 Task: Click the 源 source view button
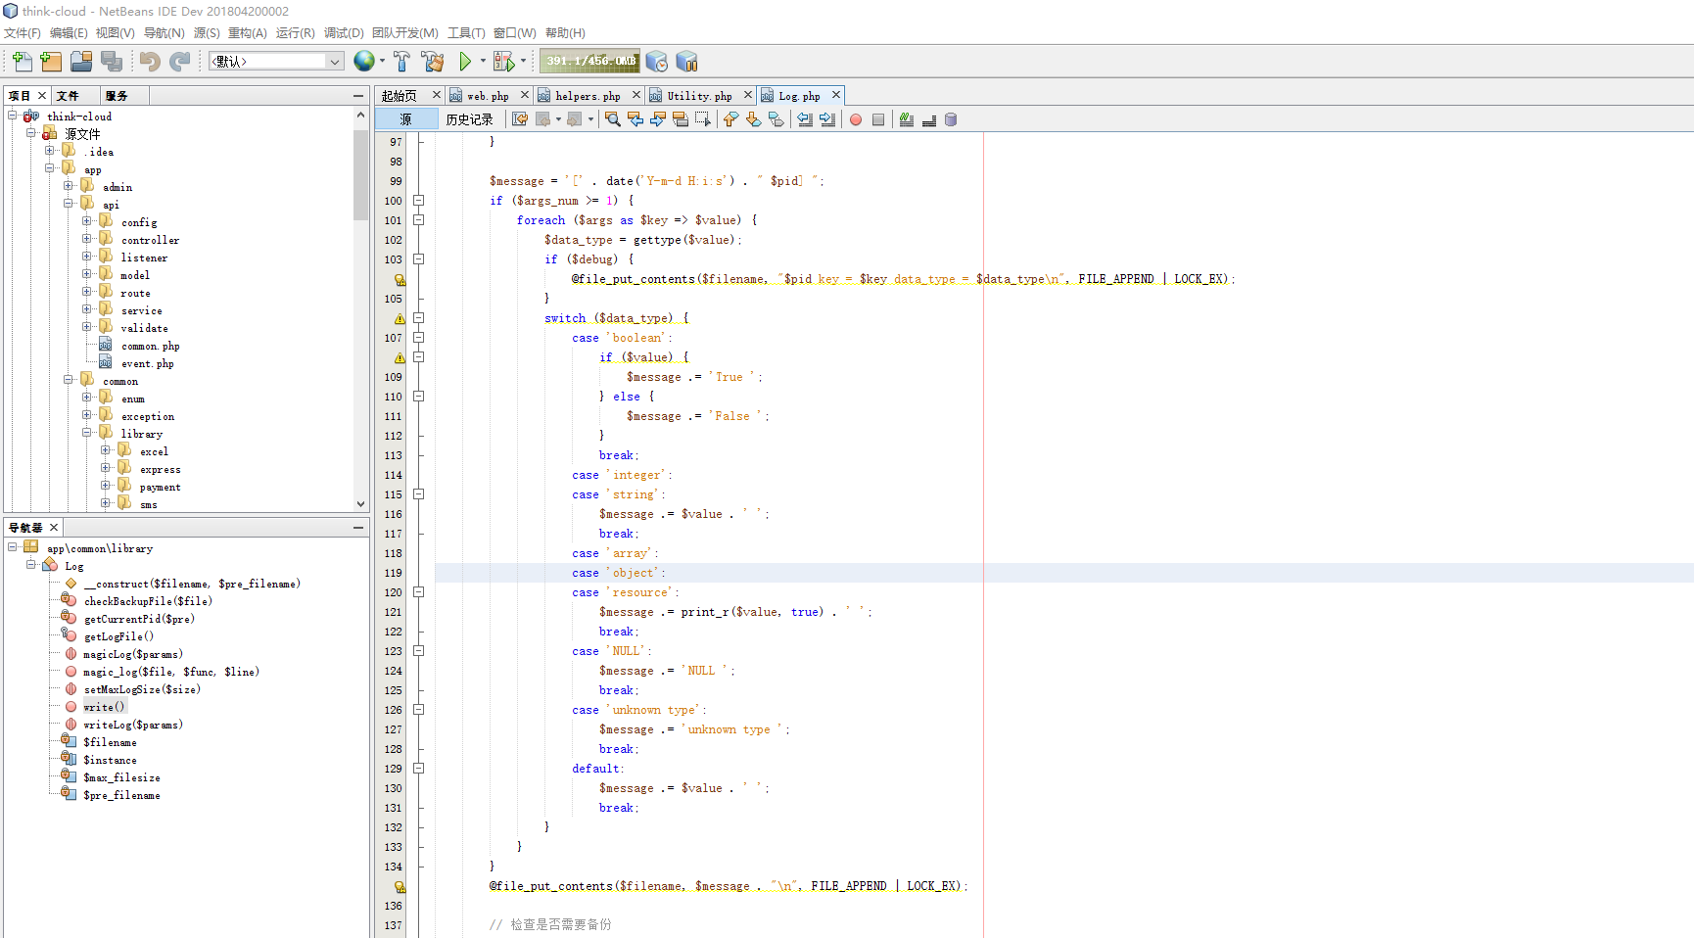[405, 119]
